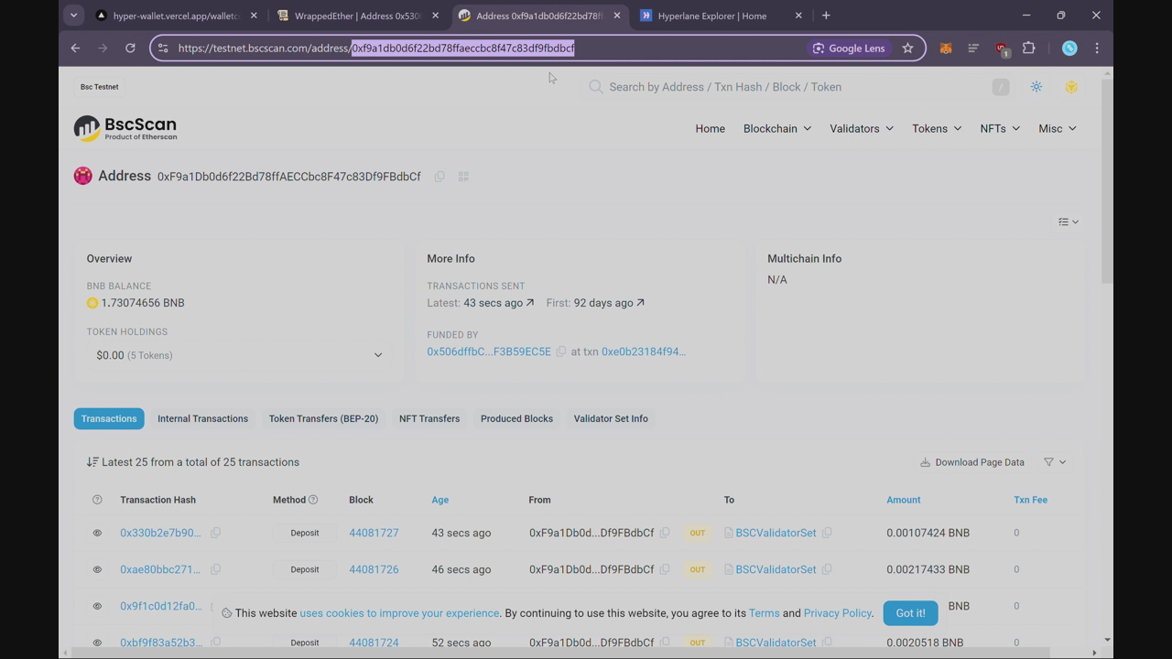Click the BscScan logo
Screen dimensions: 1172x659
(x=125, y=128)
